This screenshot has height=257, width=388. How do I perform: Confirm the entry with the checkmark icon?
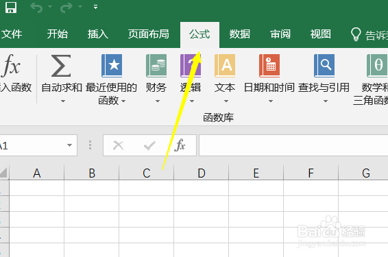click(x=149, y=145)
